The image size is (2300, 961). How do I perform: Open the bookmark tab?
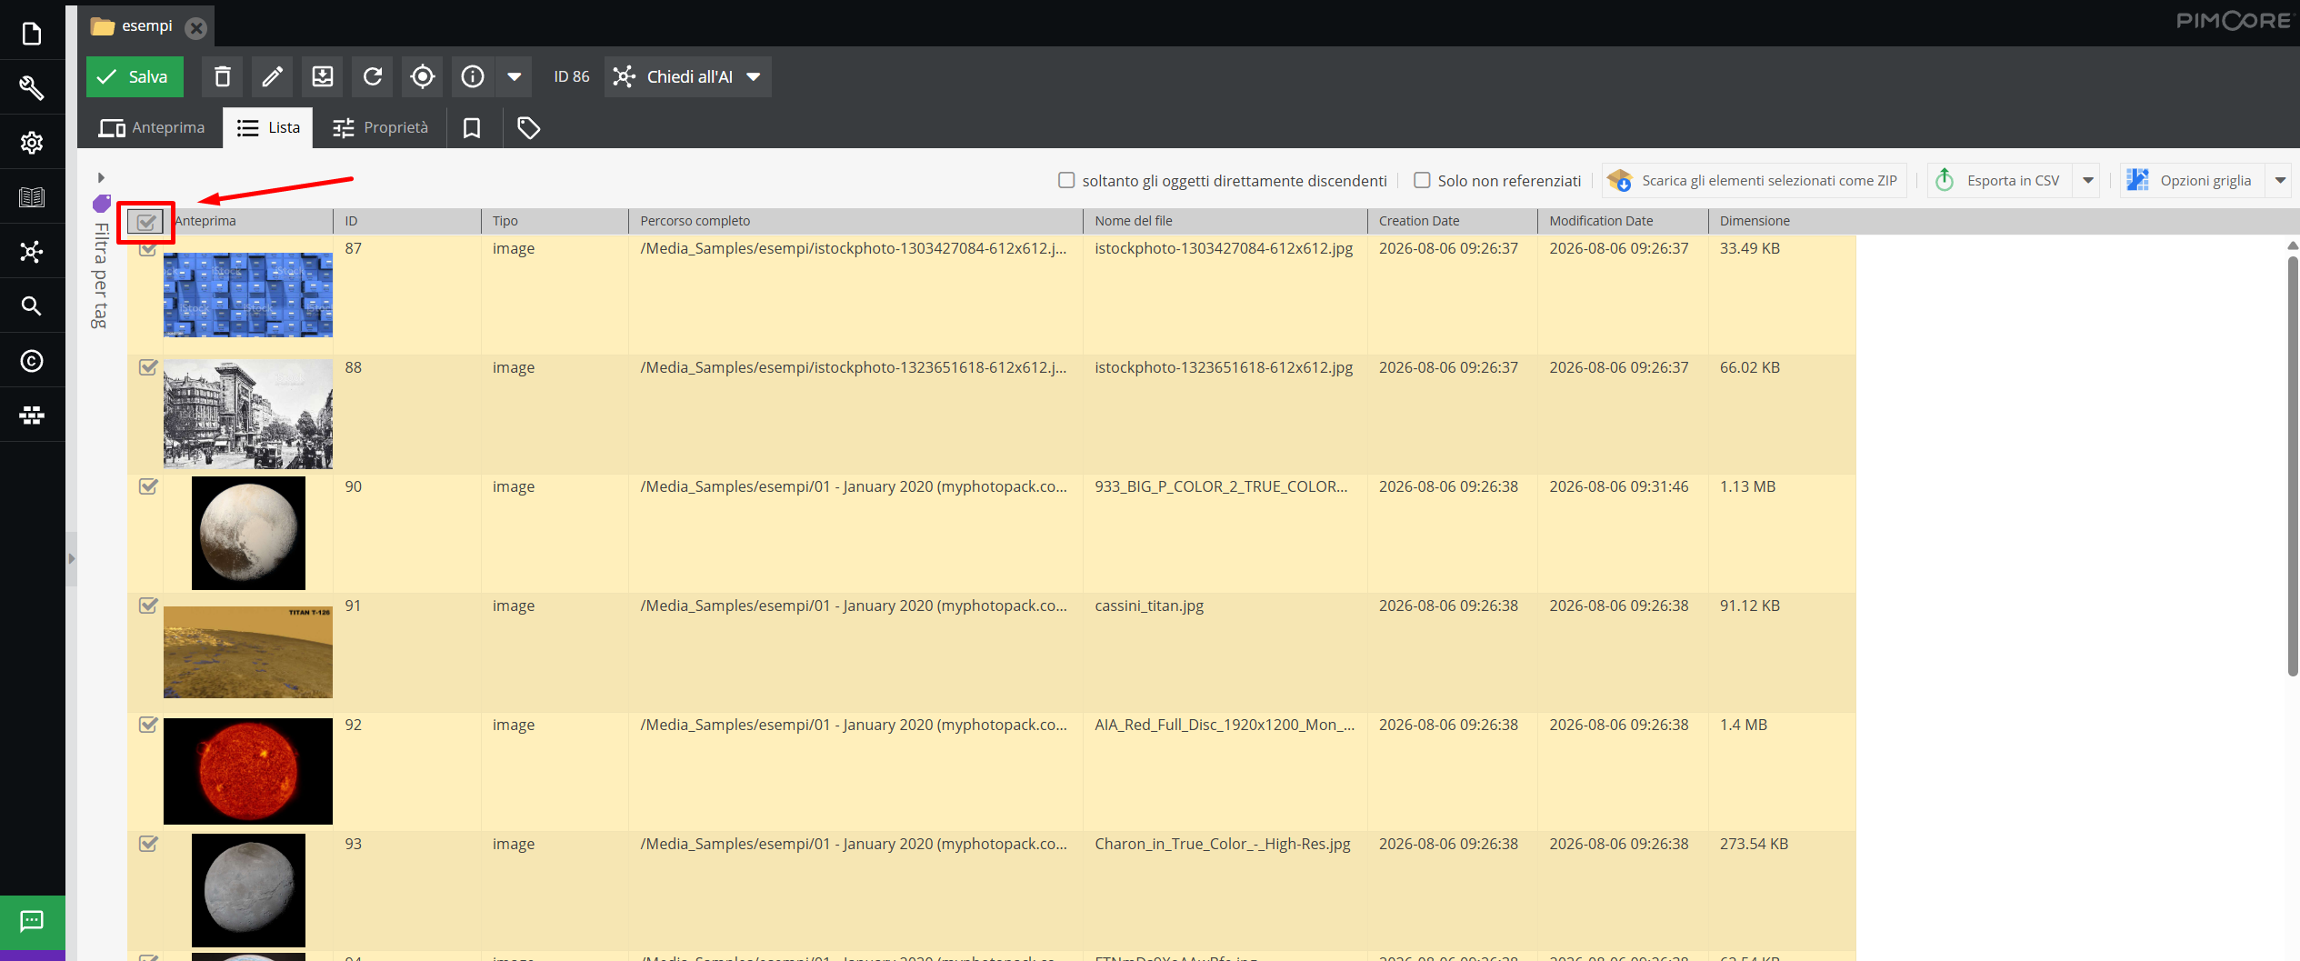(x=471, y=128)
